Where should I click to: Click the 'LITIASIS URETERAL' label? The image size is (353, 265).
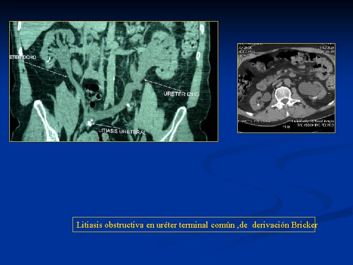(123, 132)
